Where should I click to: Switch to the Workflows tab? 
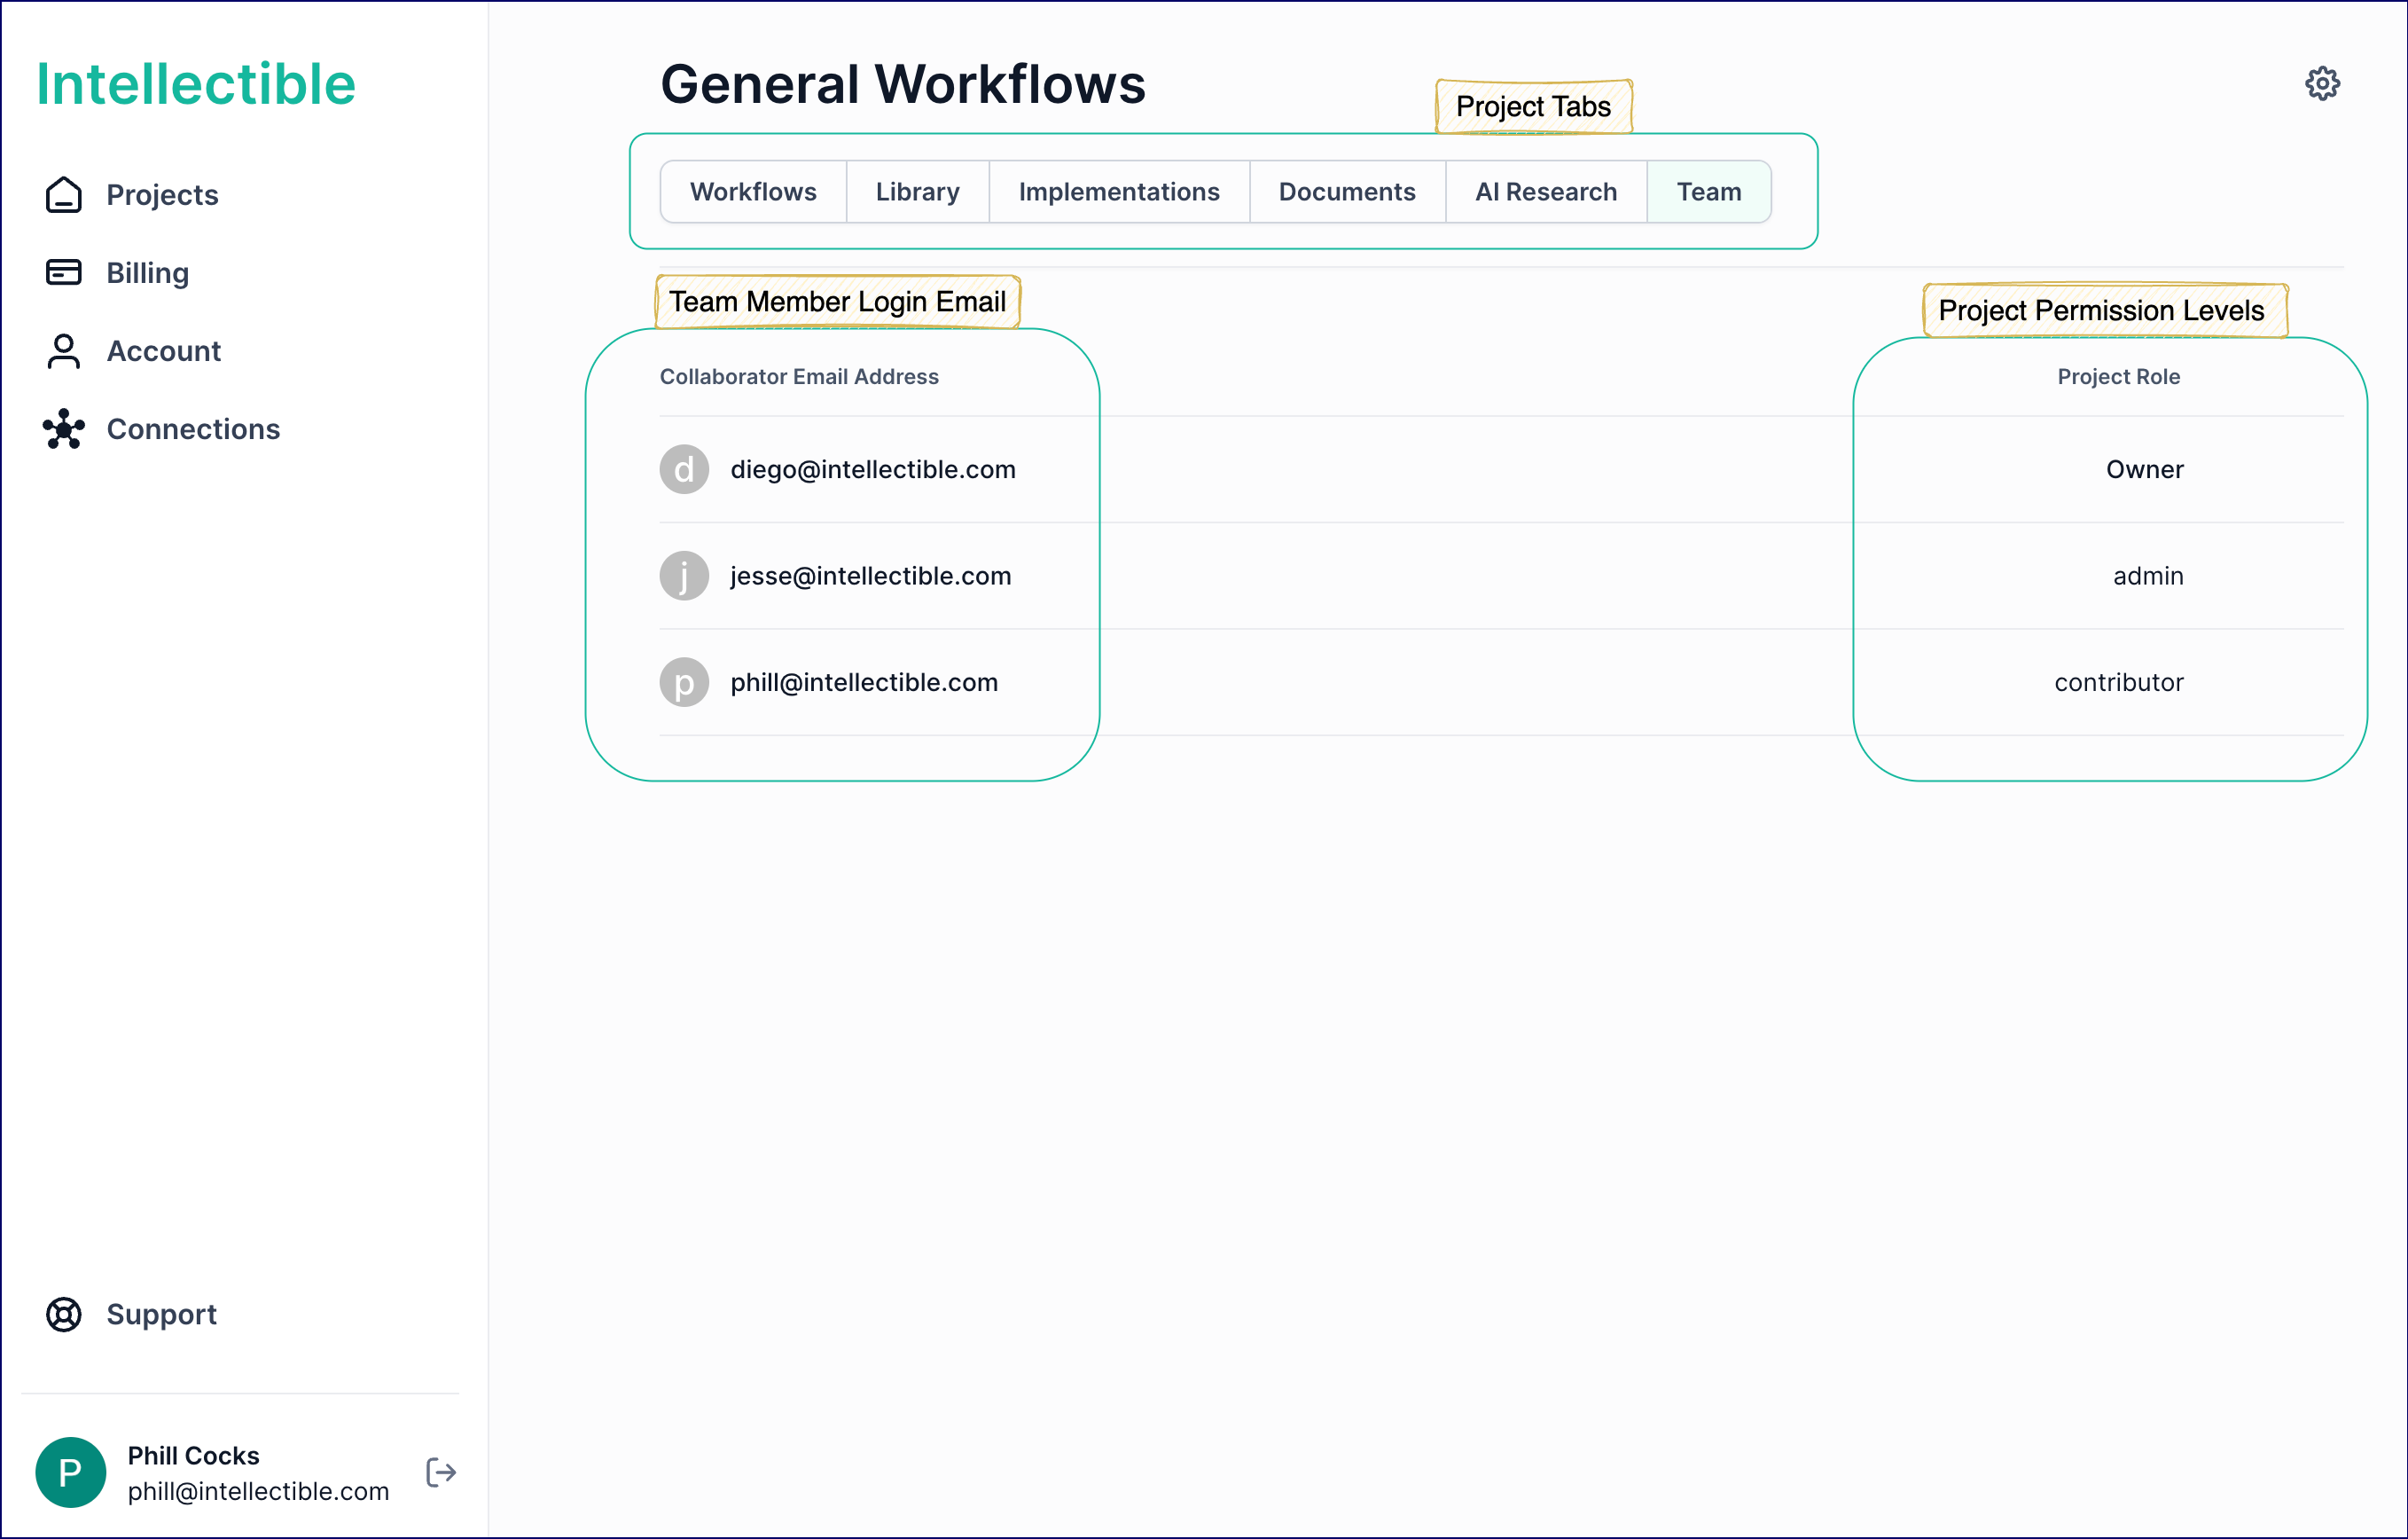pyautogui.click(x=753, y=191)
